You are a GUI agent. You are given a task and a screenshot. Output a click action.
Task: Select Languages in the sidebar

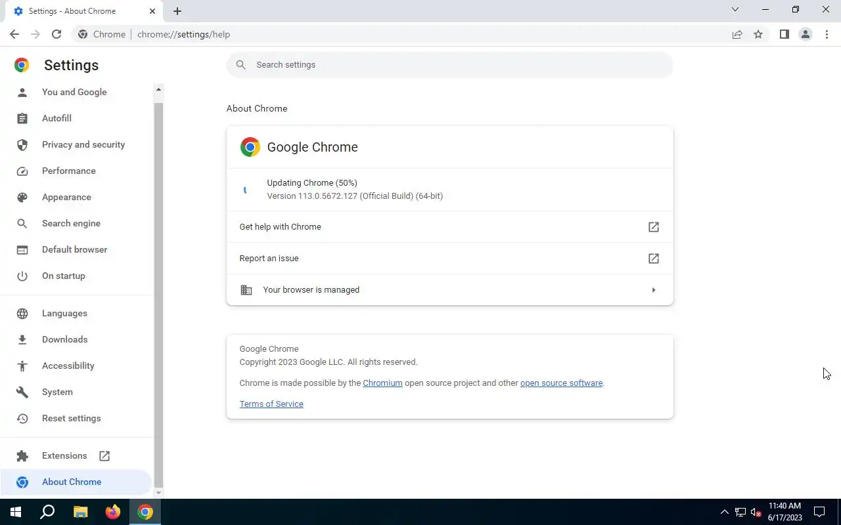pos(64,313)
